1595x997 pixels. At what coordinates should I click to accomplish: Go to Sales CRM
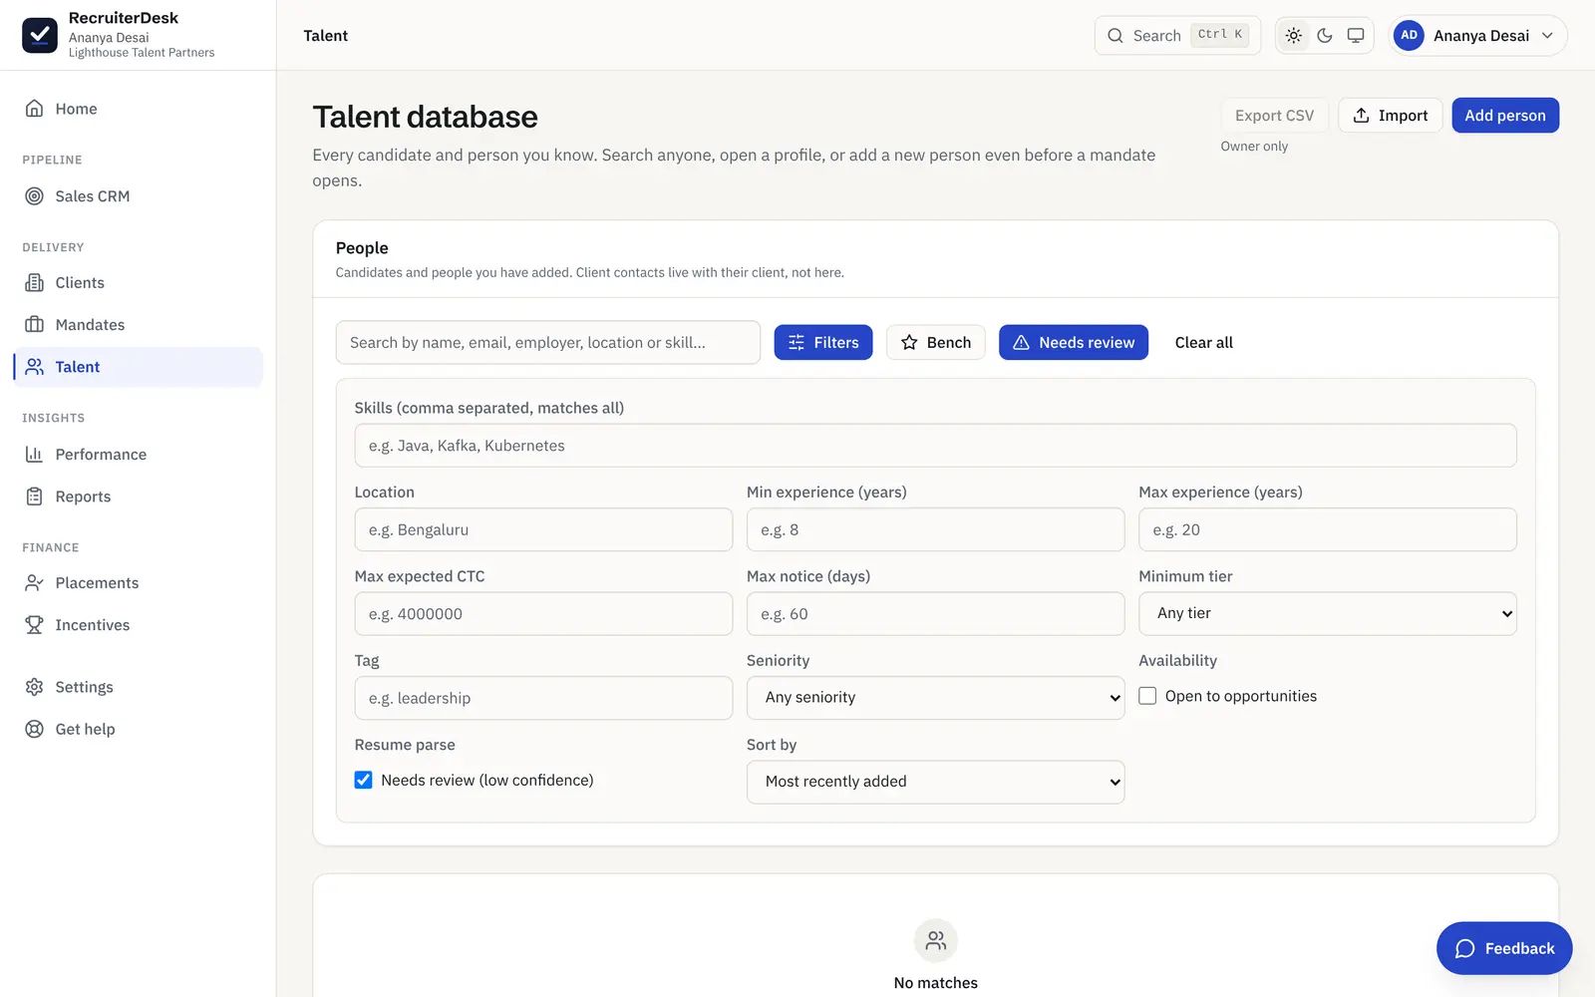coord(139,196)
